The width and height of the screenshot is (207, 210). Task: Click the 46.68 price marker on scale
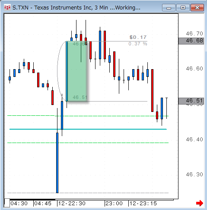click(x=191, y=41)
